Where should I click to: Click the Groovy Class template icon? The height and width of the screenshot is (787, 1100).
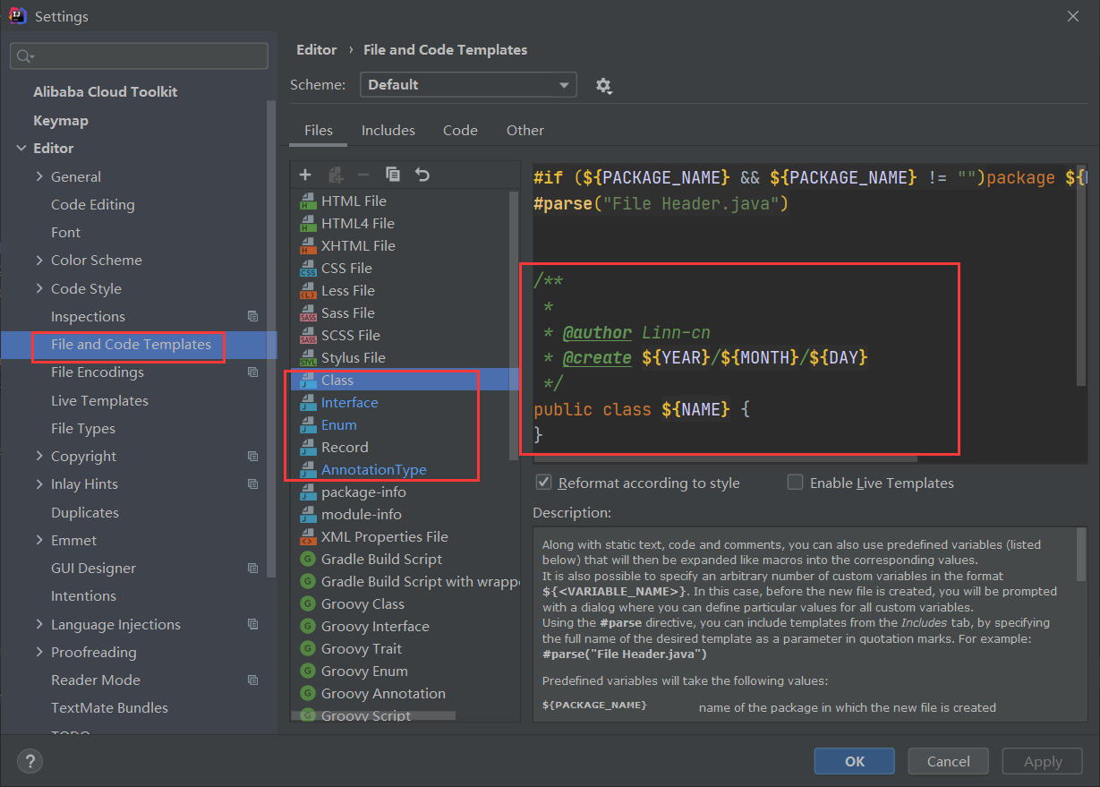click(307, 604)
